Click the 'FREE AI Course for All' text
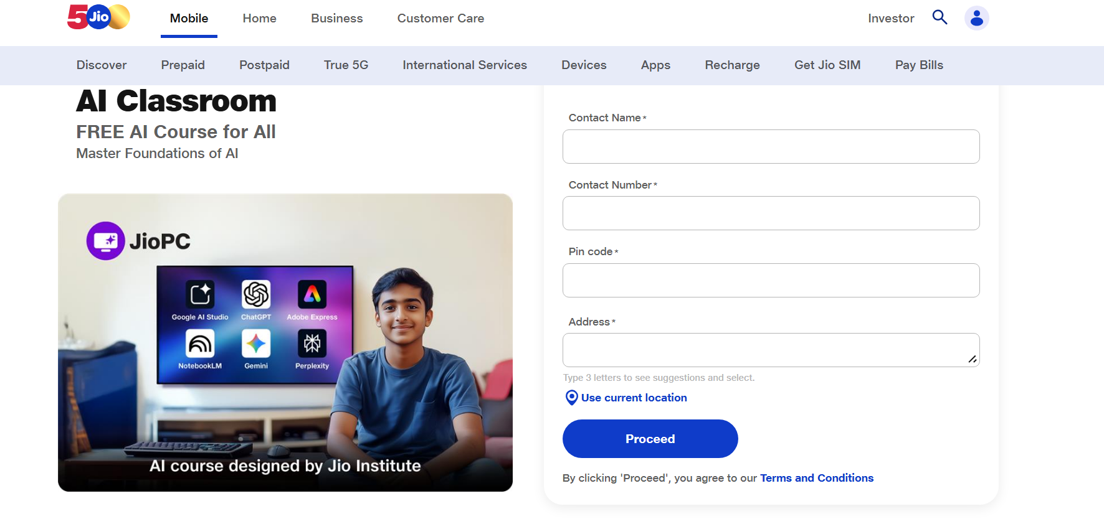 176,132
